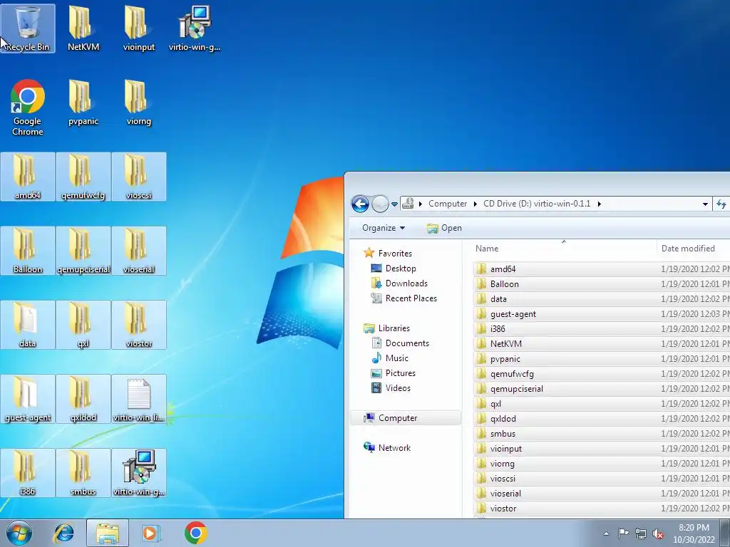Select virtio-win-g... installer icon in the bottom desktop row

(139, 473)
